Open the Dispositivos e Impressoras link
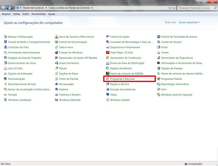Image resolution: width=218 pixels, height=166 pixels. (x=125, y=47)
